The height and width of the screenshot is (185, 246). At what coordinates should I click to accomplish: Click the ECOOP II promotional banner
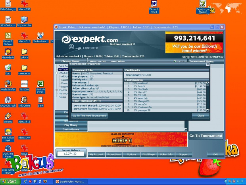[x=121, y=140]
